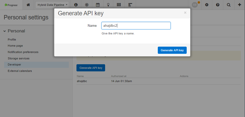Collapse the Personal section chevron
Image resolution: width=245 pixels, height=117 pixels.
5,31
